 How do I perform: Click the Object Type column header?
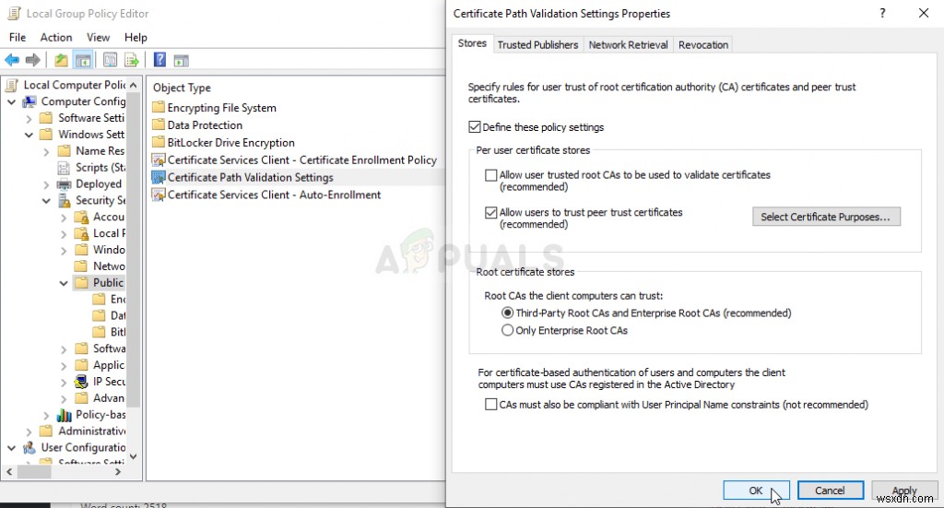(182, 88)
